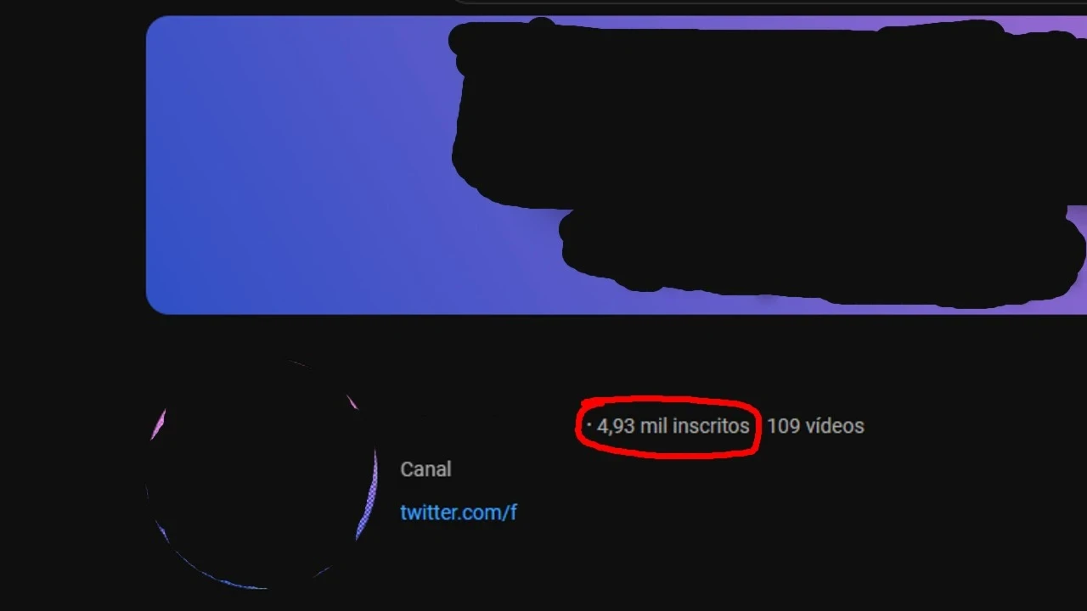Click the number 109 in the video count

pos(784,426)
